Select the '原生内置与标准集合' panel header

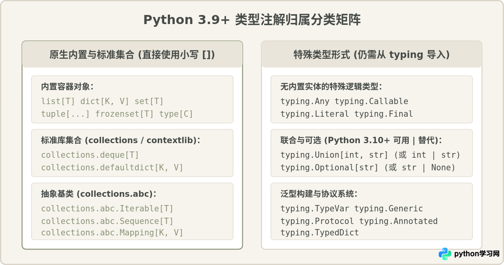coord(132,54)
